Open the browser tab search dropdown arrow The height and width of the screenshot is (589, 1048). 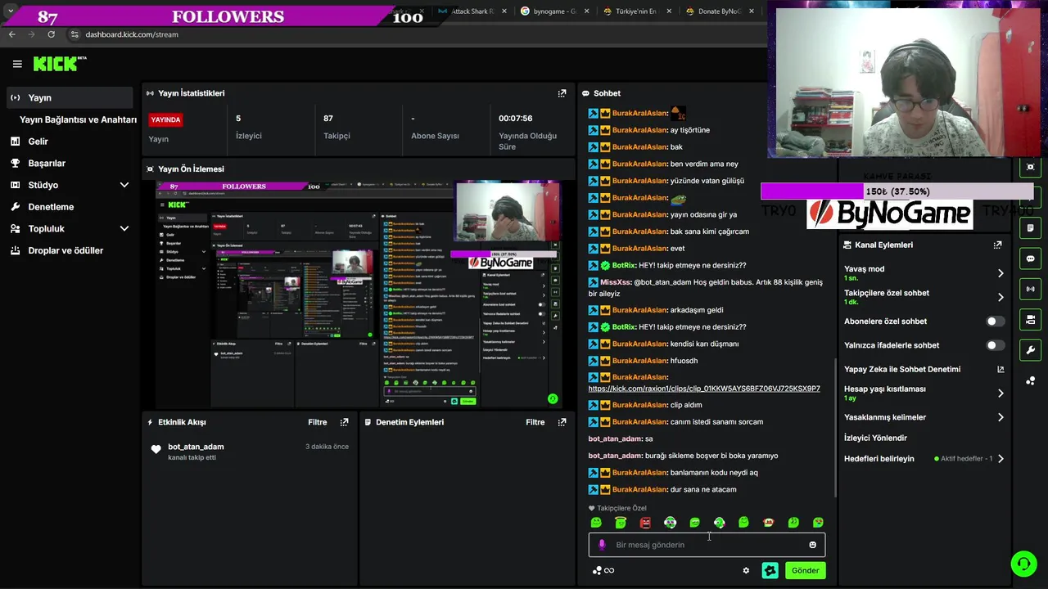[x=10, y=11]
